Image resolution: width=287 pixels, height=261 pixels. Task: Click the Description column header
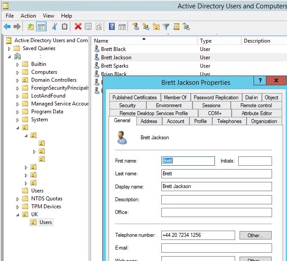pos(264,40)
